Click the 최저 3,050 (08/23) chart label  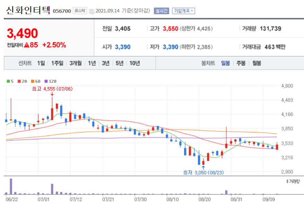click(203, 173)
